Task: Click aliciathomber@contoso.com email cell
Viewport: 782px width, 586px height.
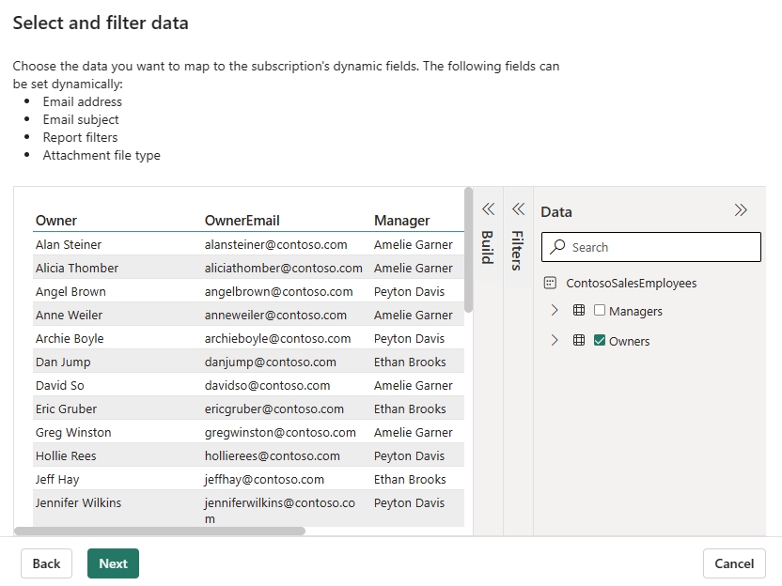Action: (x=283, y=268)
